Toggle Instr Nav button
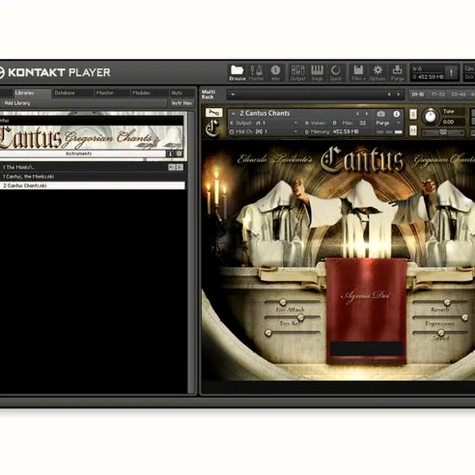The image size is (475, 475). coord(182,103)
